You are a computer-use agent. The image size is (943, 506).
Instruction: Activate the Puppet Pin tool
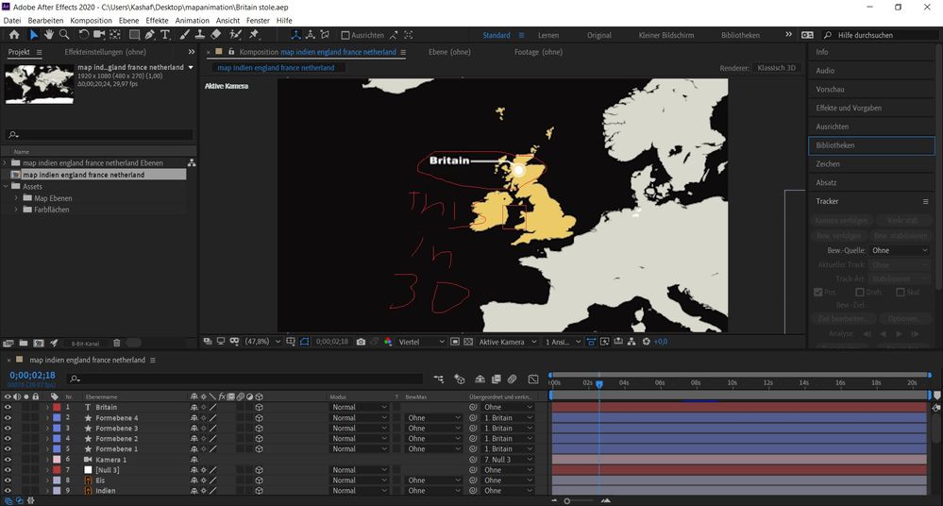click(254, 35)
